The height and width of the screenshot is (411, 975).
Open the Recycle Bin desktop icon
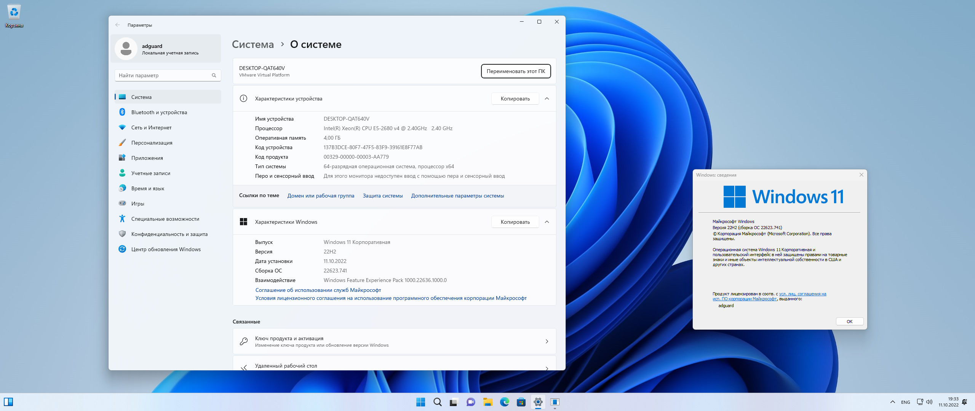(x=14, y=16)
